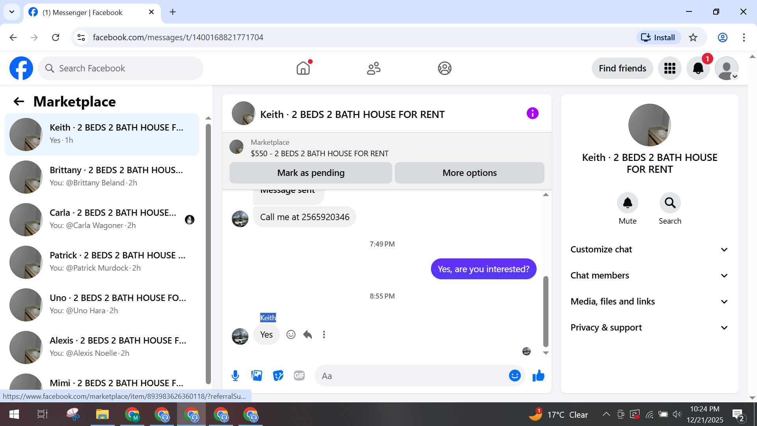Choose a sticker

pyautogui.click(x=278, y=376)
